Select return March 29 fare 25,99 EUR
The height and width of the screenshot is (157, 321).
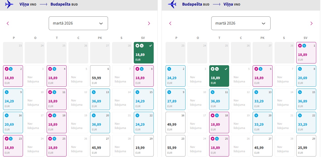306,146
